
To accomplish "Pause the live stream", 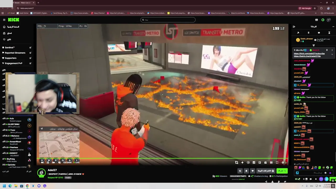I will click(48, 162).
